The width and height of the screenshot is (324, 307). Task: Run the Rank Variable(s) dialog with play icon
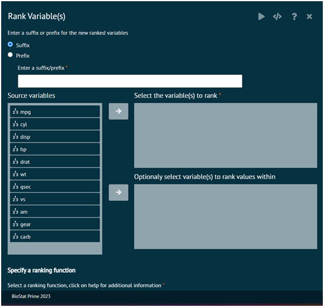(261, 17)
